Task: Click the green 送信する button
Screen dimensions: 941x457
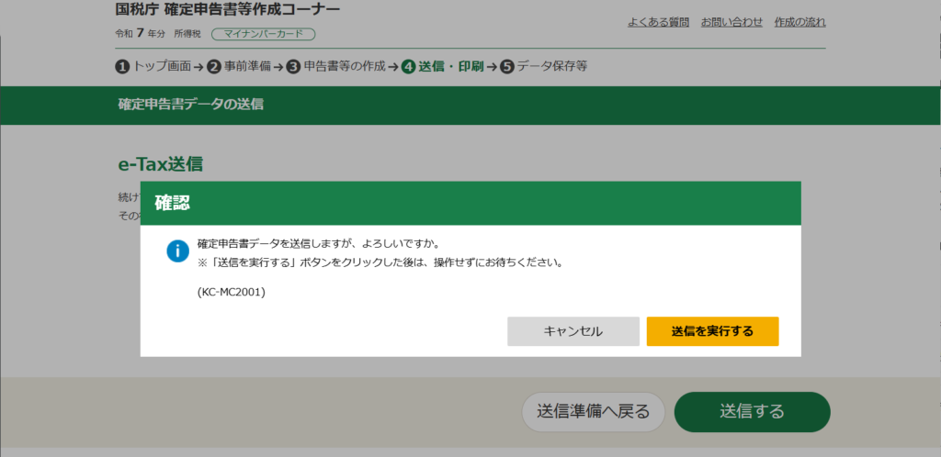Action: click(752, 411)
